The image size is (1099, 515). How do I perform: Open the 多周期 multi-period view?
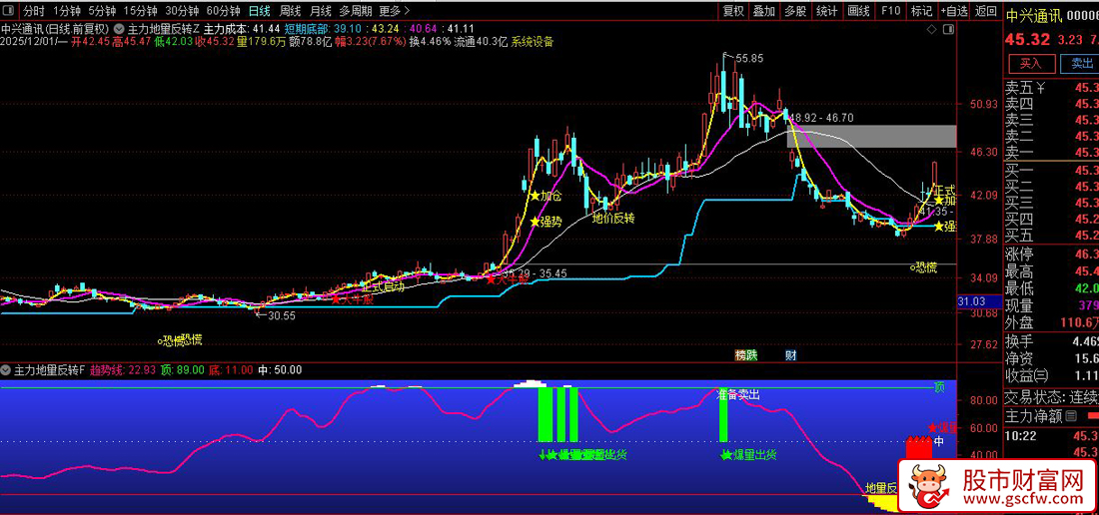click(x=356, y=11)
